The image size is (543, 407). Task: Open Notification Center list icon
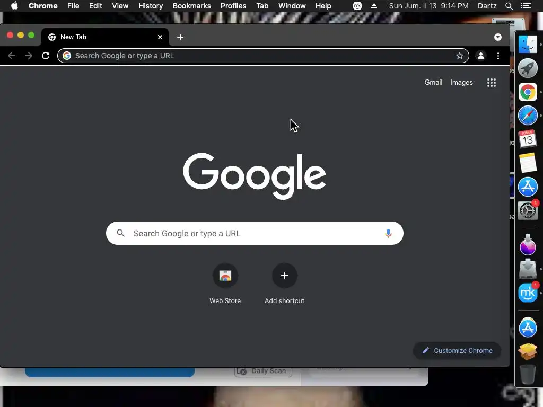[526, 6]
